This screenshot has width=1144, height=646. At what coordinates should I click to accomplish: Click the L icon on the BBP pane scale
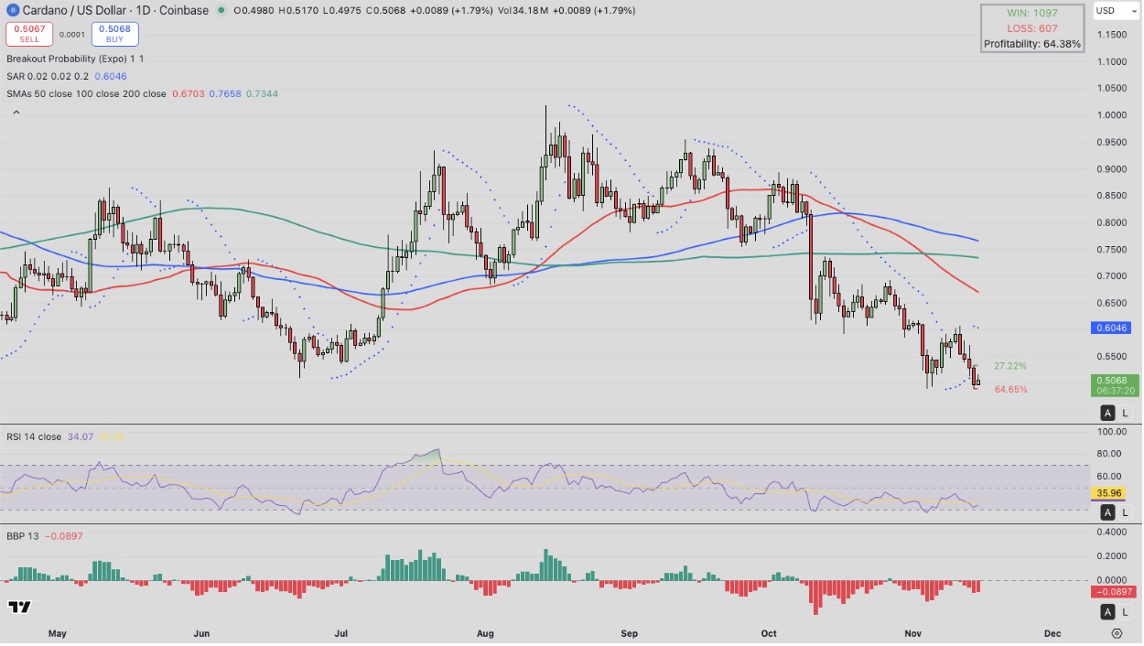1124,611
